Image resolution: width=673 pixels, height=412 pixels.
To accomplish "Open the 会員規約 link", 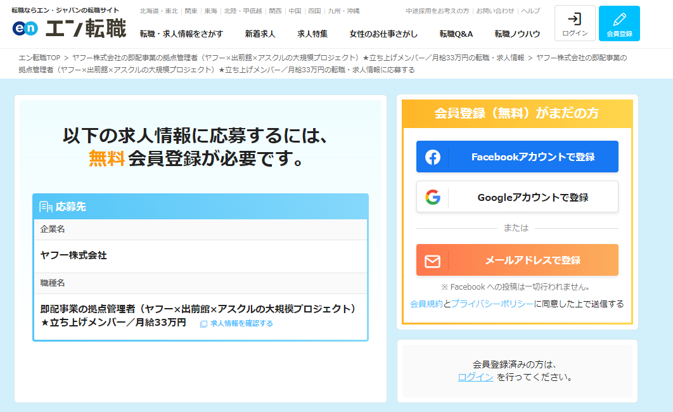I will (426, 304).
